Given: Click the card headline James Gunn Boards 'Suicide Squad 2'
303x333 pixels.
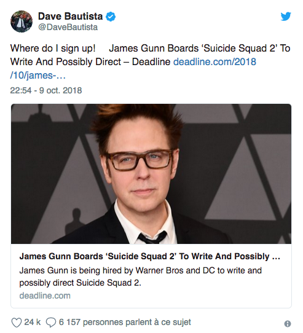Looking at the screenshot, I should point(149,256).
